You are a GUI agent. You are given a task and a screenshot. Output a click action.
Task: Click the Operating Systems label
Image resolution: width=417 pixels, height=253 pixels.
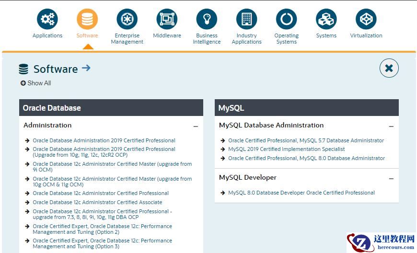pos(287,38)
